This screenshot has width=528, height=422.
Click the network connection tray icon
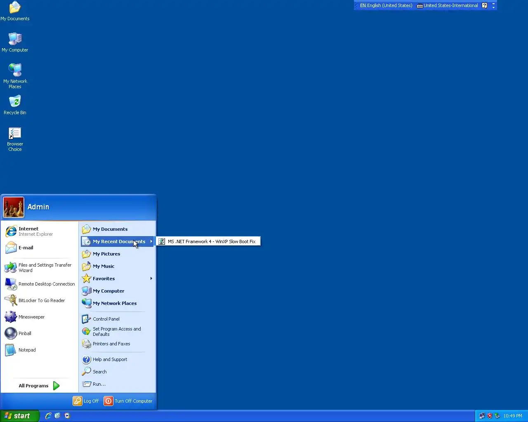482,416
